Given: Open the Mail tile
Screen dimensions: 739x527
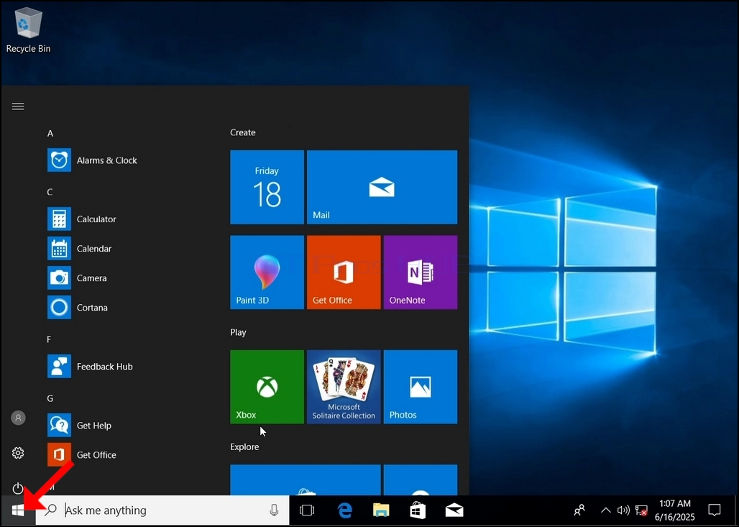Looking at the screenshot, I should point(382,187).
